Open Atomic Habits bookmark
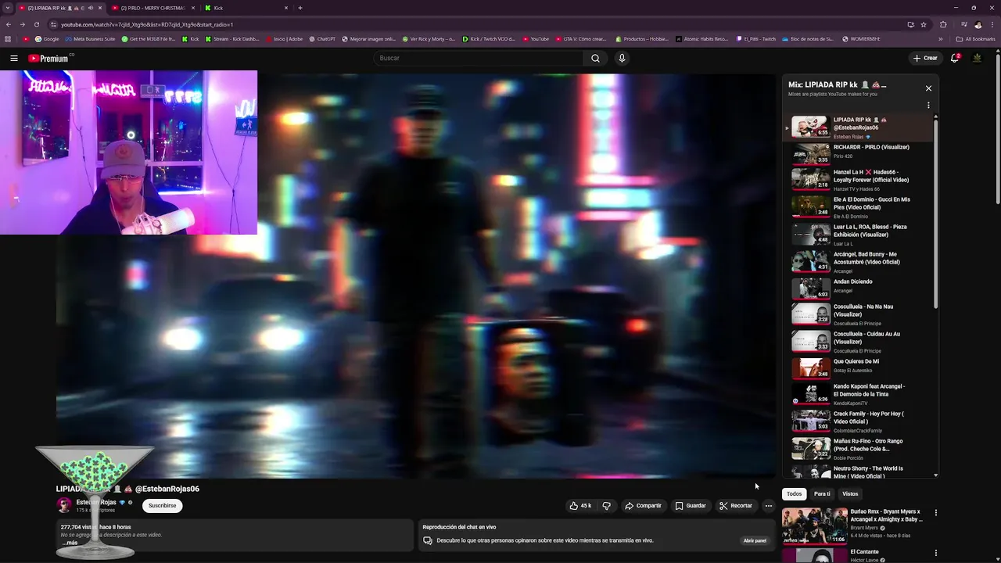Image resolution: width=1001 pixels, height=563 pixels. [701, 39]
